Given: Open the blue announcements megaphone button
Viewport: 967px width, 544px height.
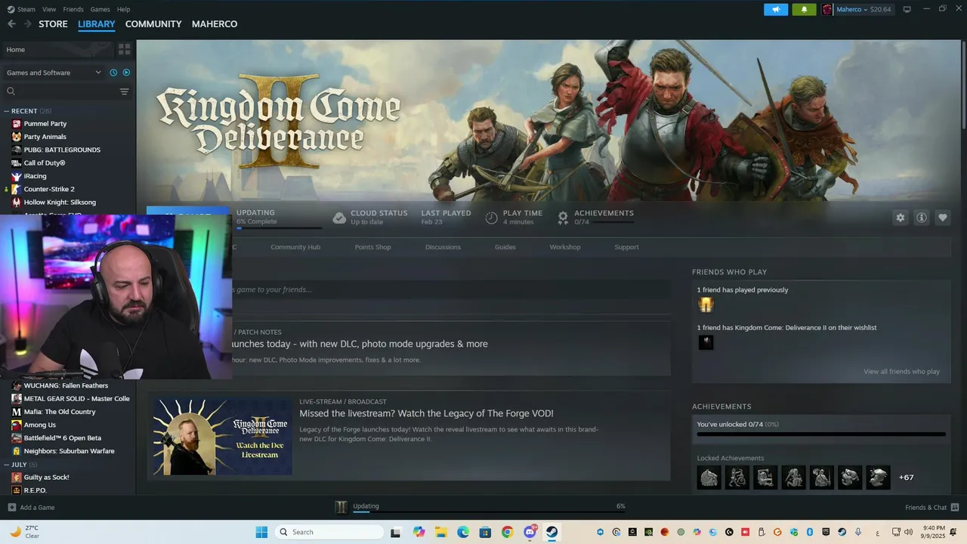Looking at the screenshot, I should point(775,9).
